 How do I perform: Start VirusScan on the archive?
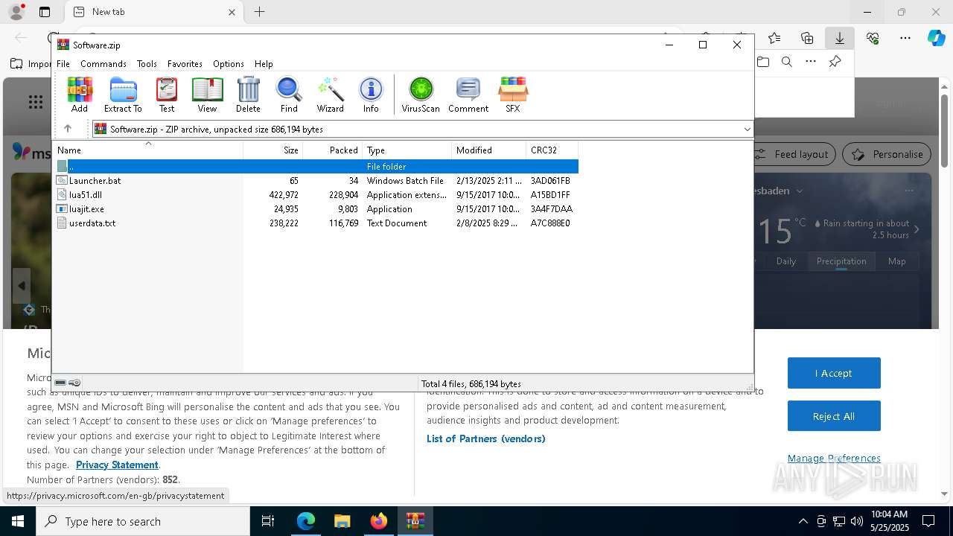421,95
